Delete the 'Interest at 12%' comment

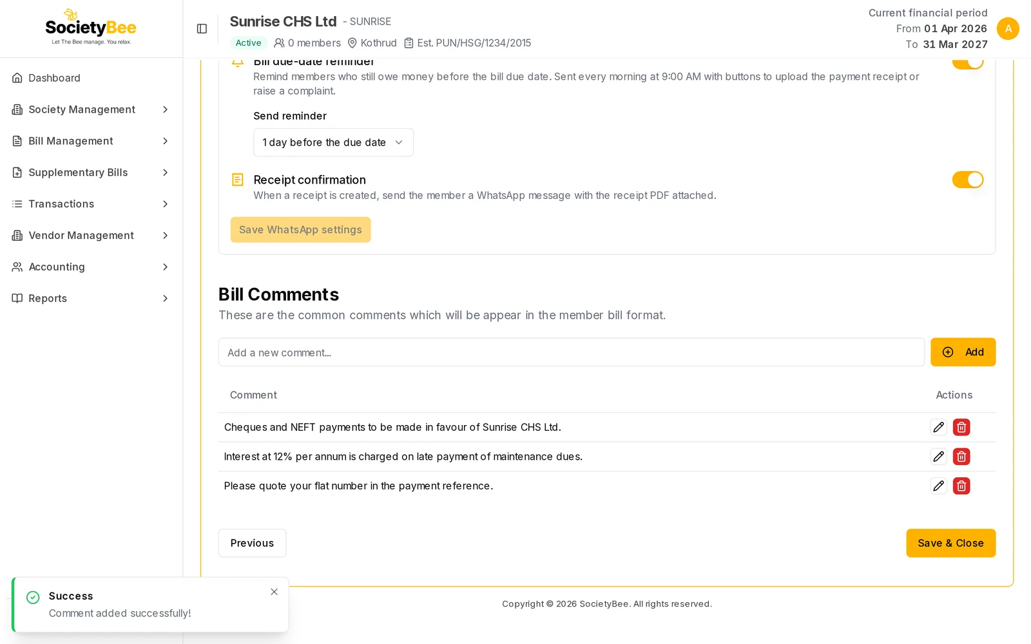[x=961, y=457]
